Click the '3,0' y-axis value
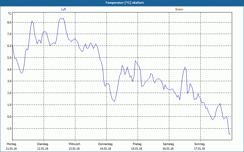The width and height of the screenshot is (244, 152). pyautogui.click(x=9, y=81)
